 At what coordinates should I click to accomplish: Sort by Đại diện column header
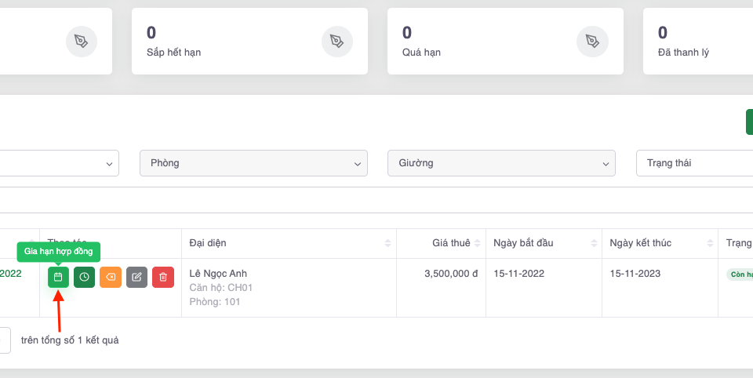click(289, 243)
